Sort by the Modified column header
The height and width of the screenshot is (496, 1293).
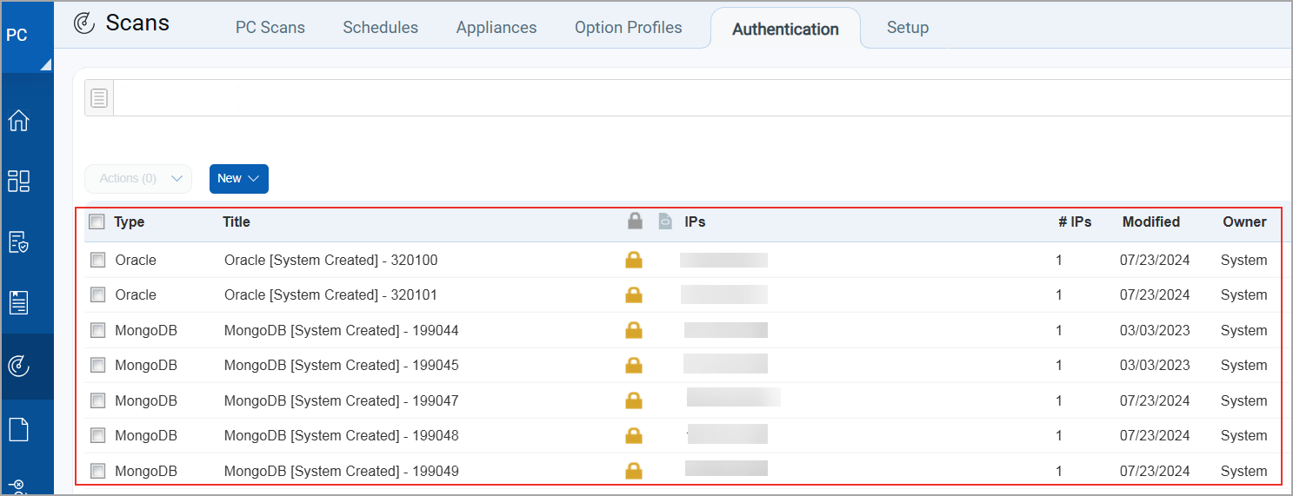pyautogui.click(x=1151, y=222)
